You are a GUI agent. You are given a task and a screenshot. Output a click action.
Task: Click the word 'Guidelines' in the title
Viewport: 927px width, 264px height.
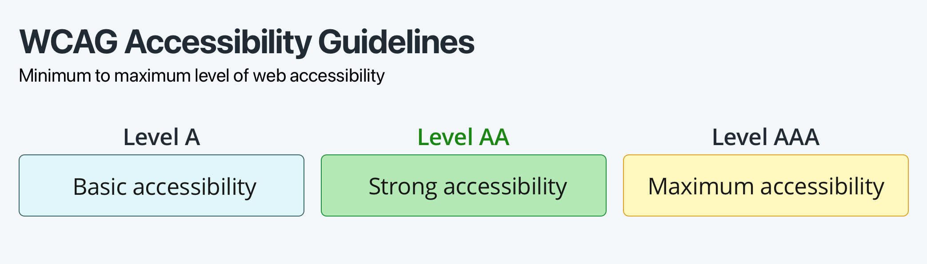tap(396, 43)
